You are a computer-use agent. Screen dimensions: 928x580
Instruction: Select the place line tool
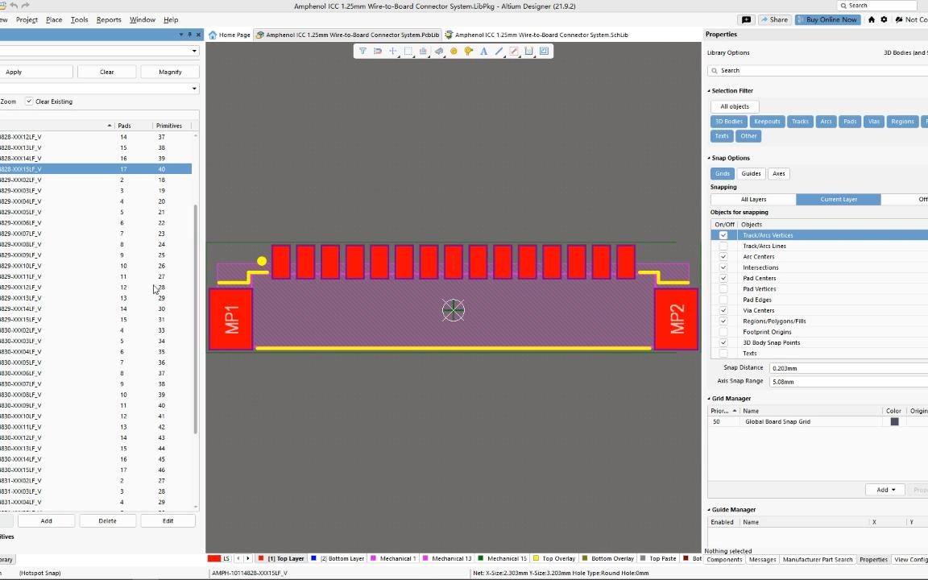click(x=499, y=52)
